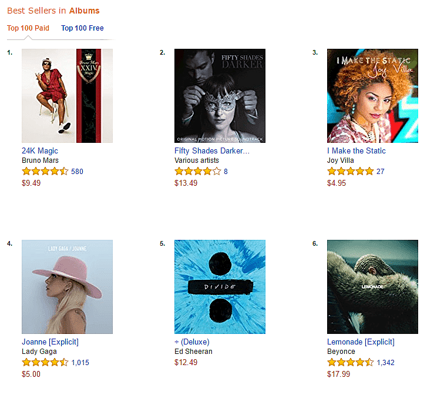Switch to the Top 100 Free tab

point(82,28)
